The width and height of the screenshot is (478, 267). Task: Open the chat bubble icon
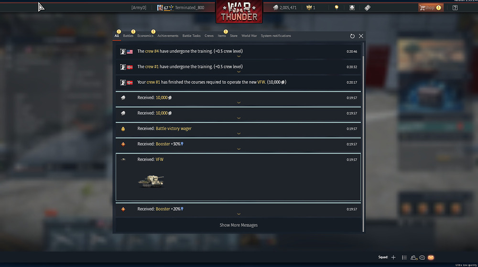pos(422,257)
